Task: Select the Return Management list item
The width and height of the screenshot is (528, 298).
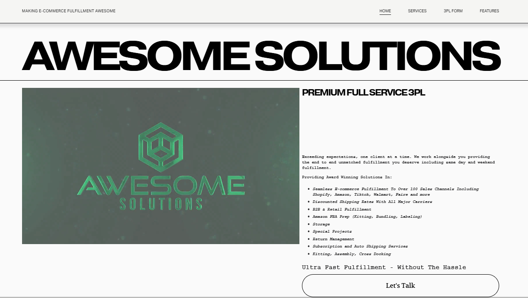Action: pyautogui.click(x=333, y=239)
